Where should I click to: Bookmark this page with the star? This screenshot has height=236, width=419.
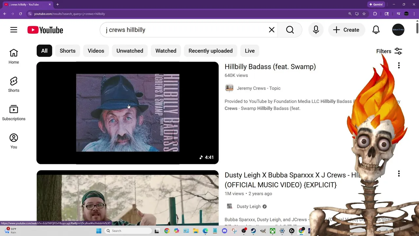[364, 14]
